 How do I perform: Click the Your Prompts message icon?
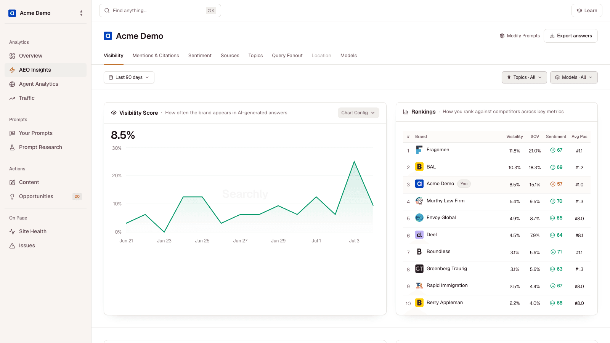click(12, 133)
